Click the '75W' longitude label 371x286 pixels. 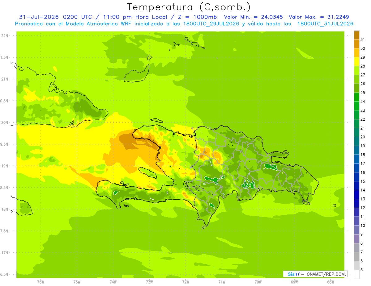tap(77, 282)
